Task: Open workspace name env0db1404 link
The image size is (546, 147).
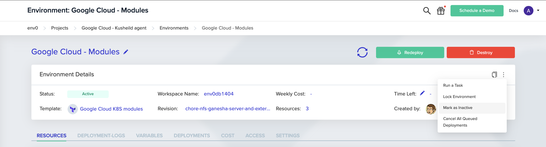Action: [x=219, y=94]
